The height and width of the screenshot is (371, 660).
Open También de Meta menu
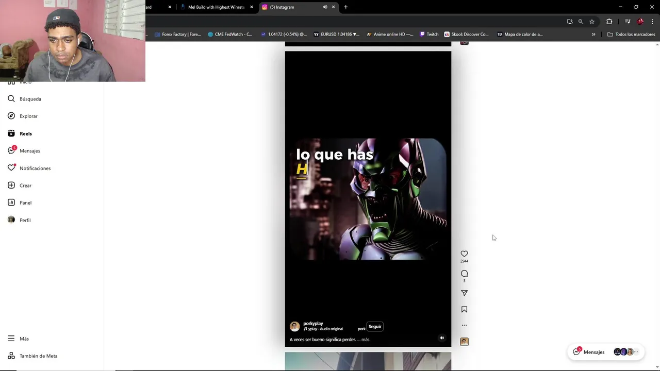(38, 356)
